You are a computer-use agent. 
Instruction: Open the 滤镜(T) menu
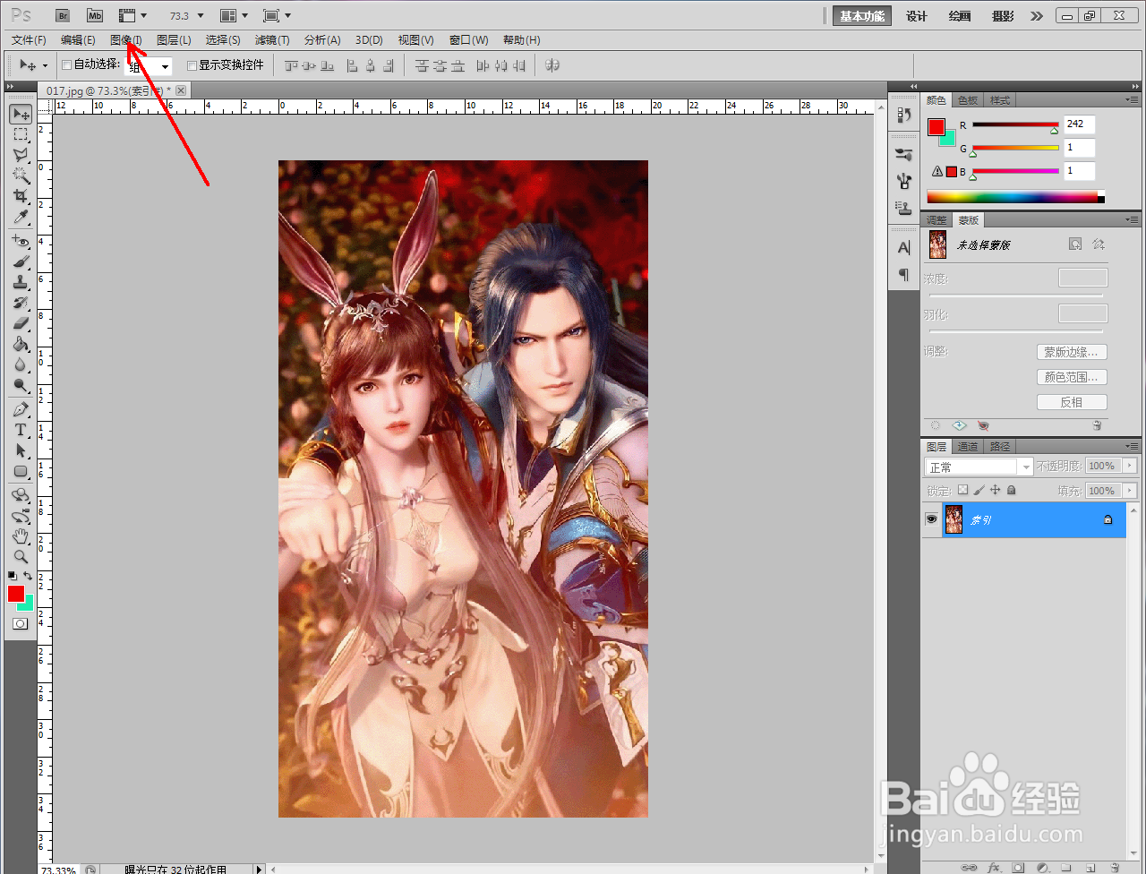click(272, 40)
